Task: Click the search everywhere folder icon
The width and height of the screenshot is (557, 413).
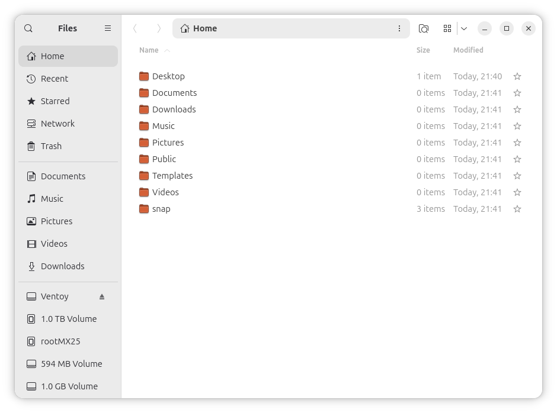Action: [x=423, y=28]
